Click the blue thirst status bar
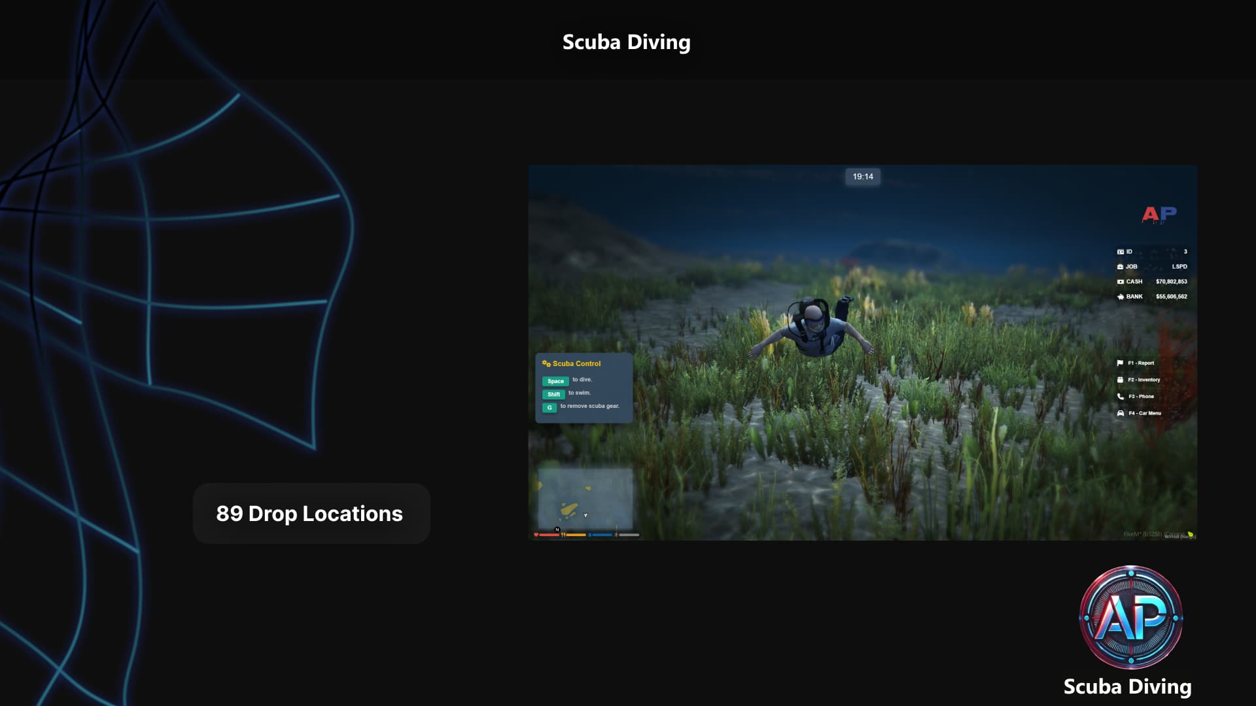The width and height of the screenshot is (1256, 706). 602,535
